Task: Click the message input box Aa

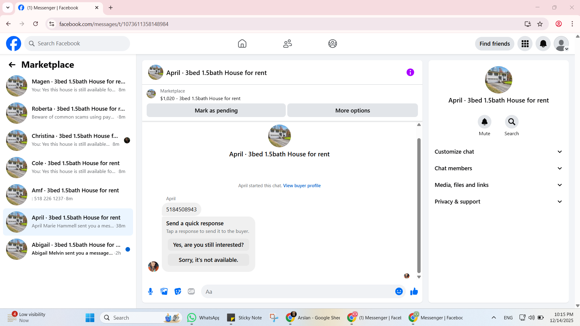Action: click(298, 292)
